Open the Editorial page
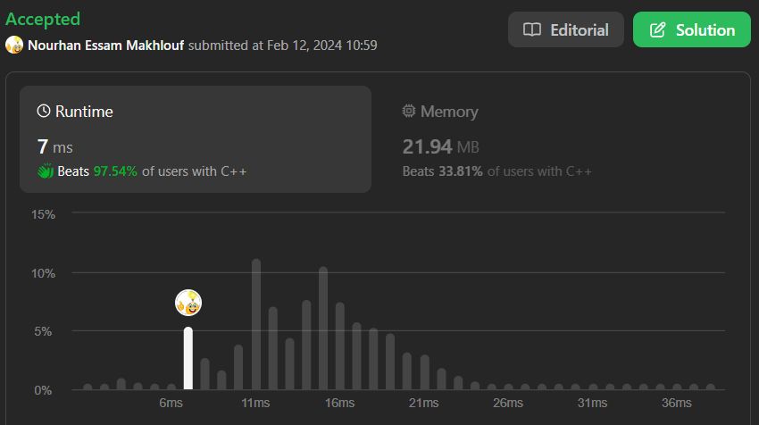This screenshot has height=425, width=759. tap(566, 29)
